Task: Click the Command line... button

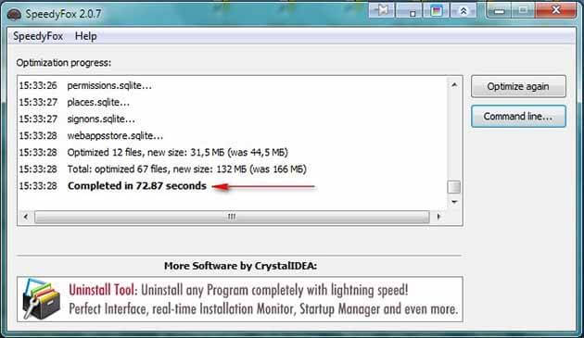Action: click(518, 116)
